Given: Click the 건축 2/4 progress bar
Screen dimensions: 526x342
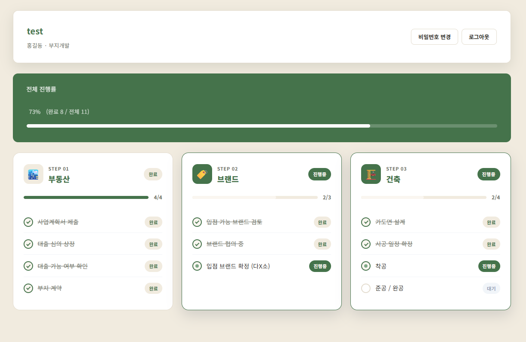Looking at the screenshot, I should [424, 198].
